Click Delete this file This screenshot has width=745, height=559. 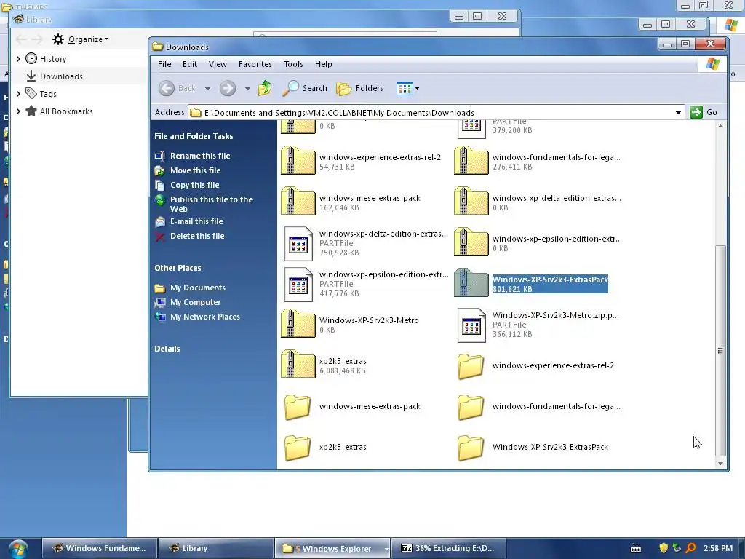coord(197,236)
